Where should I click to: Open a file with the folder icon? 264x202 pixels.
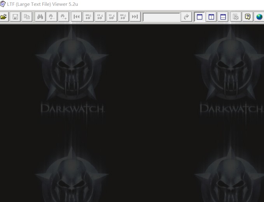click(x=3, y=17)
